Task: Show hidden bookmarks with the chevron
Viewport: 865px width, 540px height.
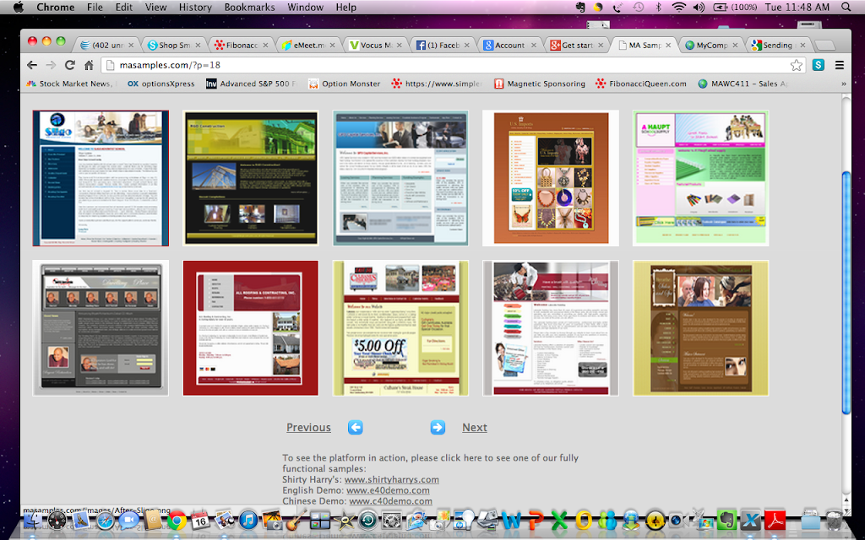Action: pyautogui.click(x=843, y=84)
